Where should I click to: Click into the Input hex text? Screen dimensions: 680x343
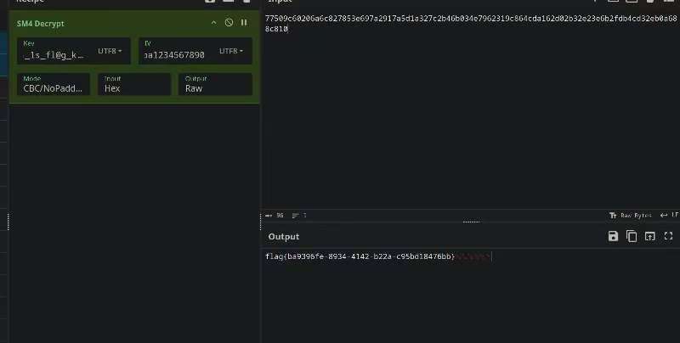[x=471, y=24]
